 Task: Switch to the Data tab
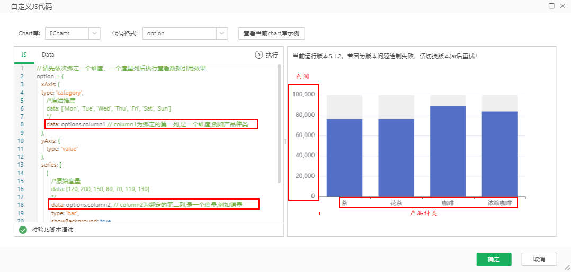[48, 55]
